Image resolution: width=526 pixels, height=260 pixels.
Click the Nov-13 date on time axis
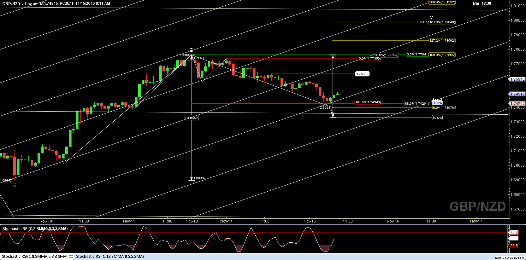click(192, 221)
